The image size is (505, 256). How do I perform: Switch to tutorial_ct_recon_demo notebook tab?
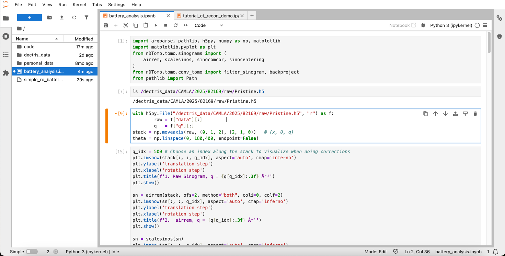pos(211,16)
